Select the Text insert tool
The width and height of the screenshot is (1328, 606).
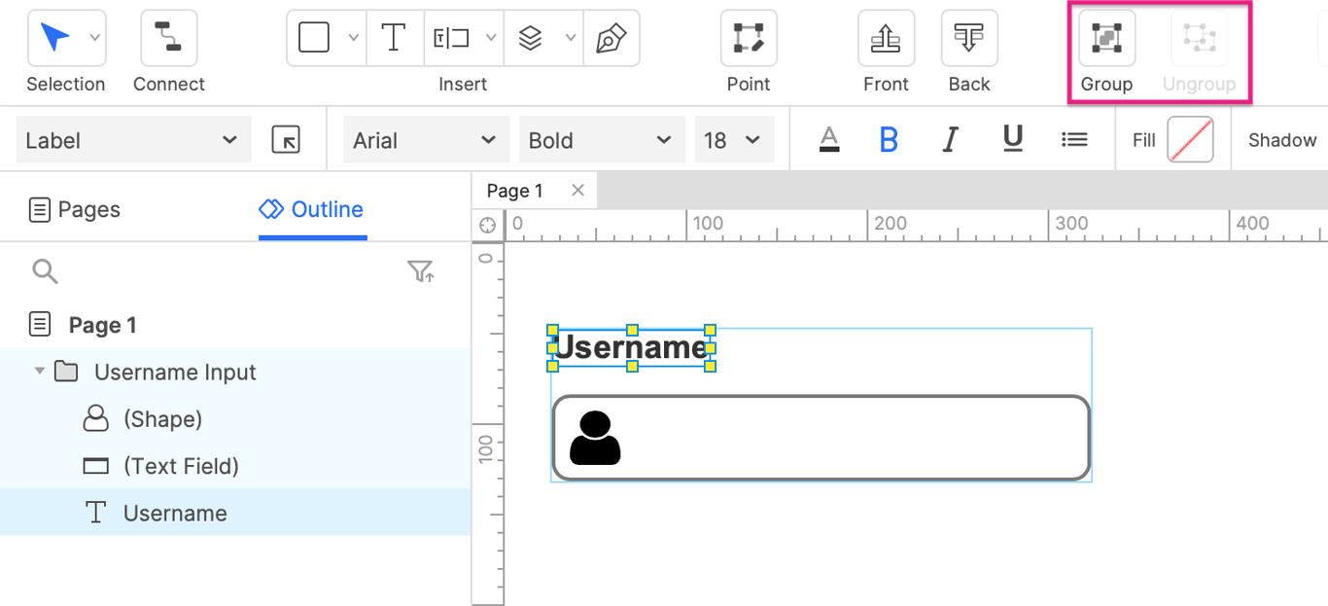394,38
